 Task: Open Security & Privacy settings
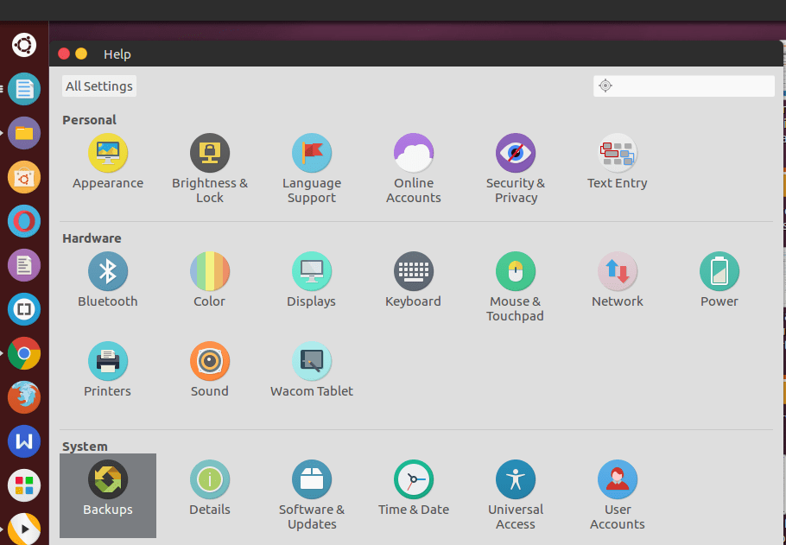516,168
